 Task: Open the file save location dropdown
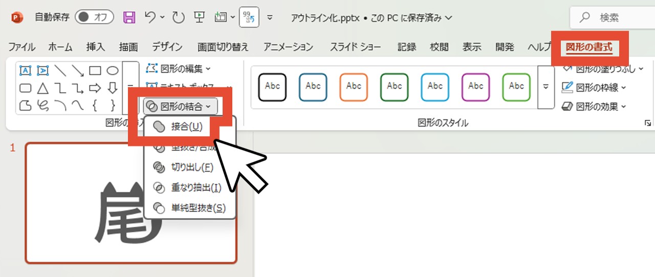(449, 17)
